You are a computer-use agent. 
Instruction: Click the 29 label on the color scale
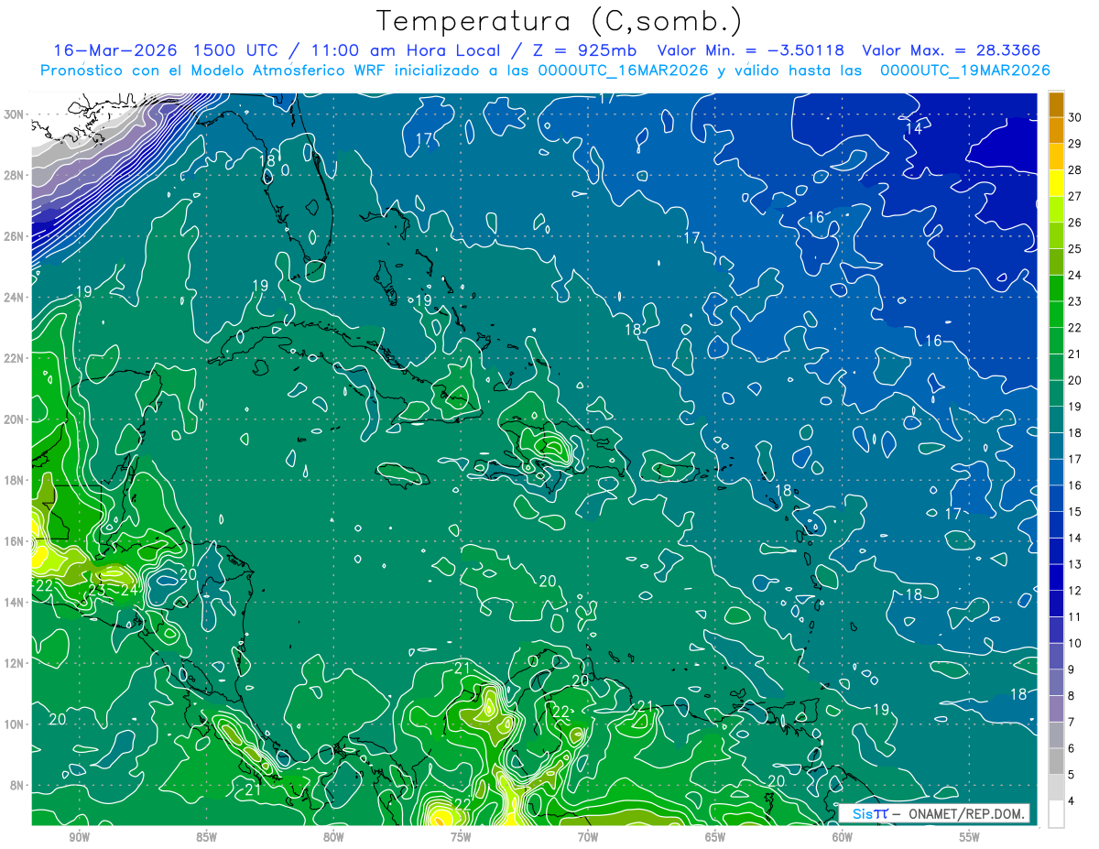coord(1076,143)
